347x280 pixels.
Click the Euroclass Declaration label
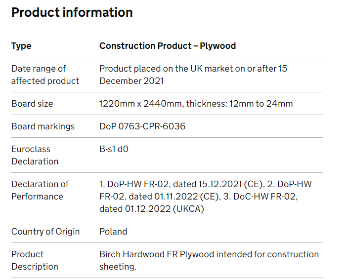(x=35, y=155)
